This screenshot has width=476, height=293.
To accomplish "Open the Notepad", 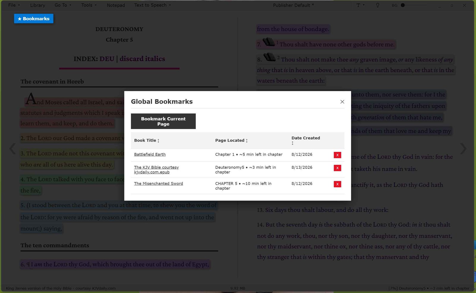I will tap(116, 5).
